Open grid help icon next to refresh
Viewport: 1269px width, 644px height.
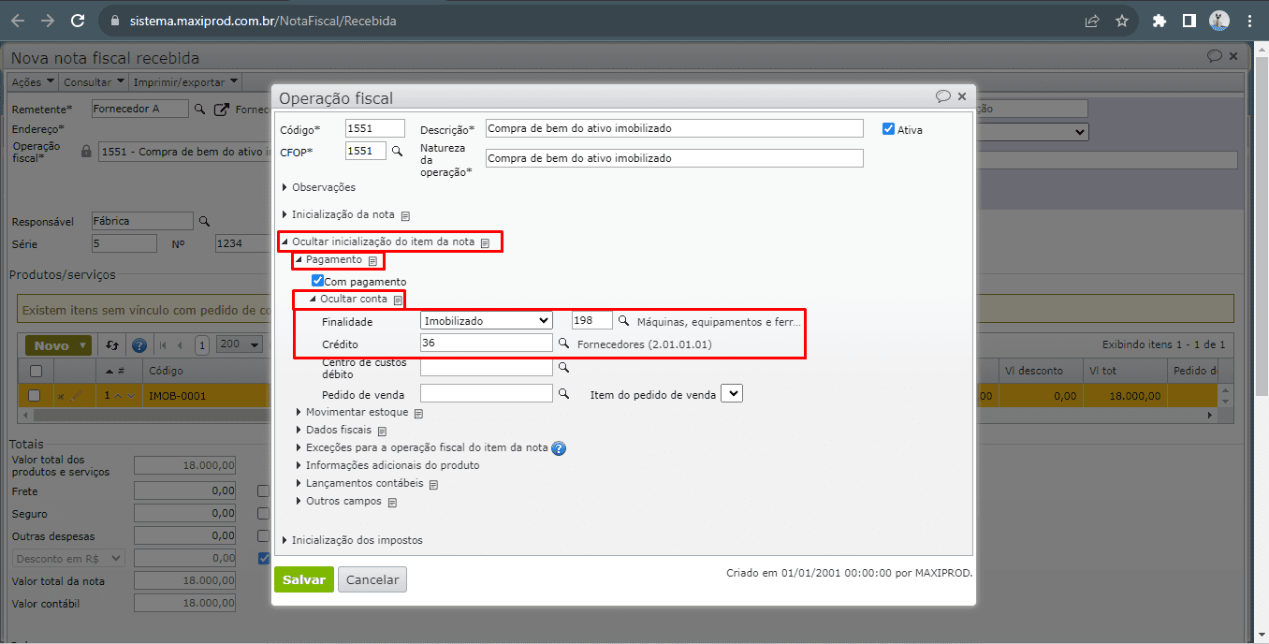(139, 345)
